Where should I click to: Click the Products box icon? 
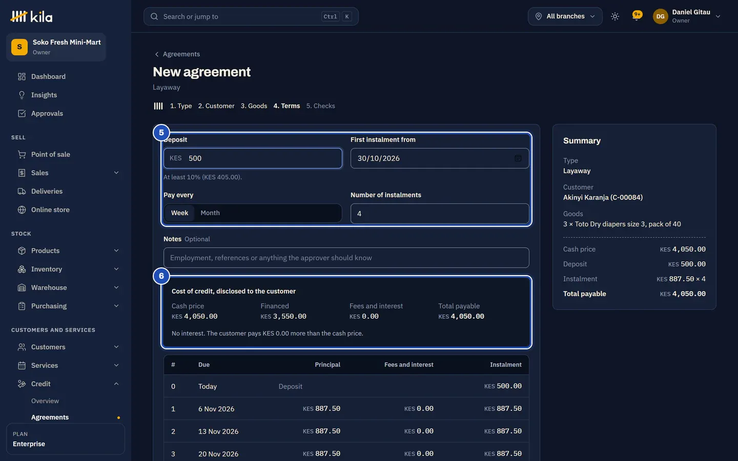(22, 251)
